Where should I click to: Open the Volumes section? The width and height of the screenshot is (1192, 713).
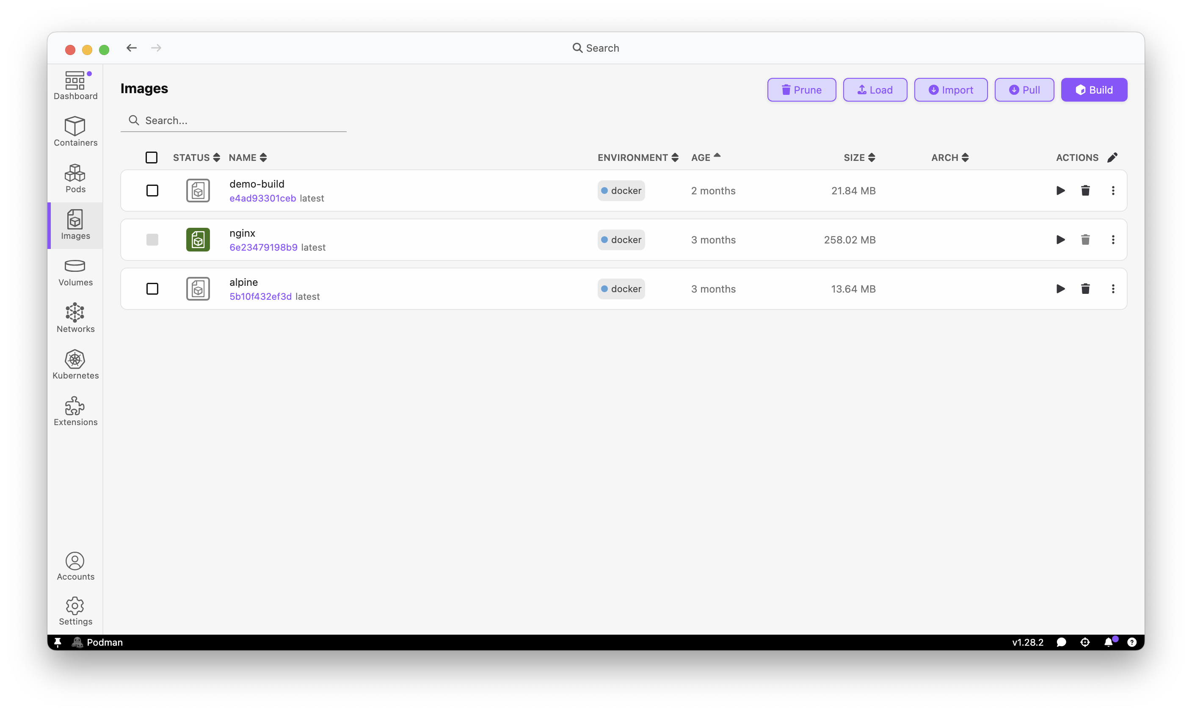pos(75,271)
